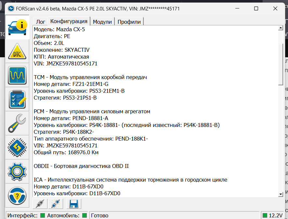288x219 pixels.
Task: Click the scrollbar up arrow
Action: pyautogui.click(x=281, y=28)
